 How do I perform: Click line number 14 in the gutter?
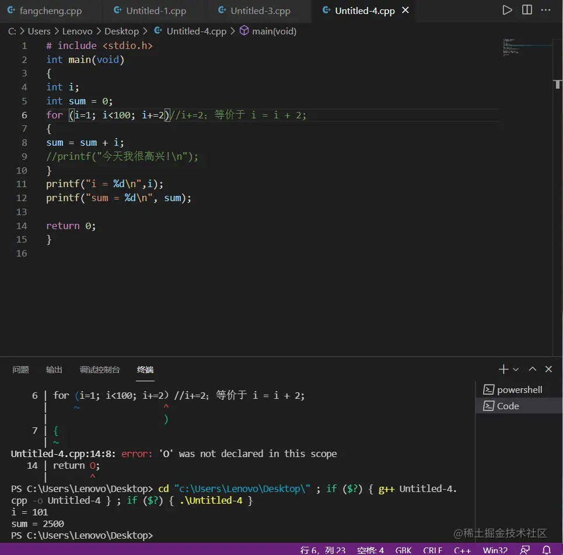pos(22,226)
